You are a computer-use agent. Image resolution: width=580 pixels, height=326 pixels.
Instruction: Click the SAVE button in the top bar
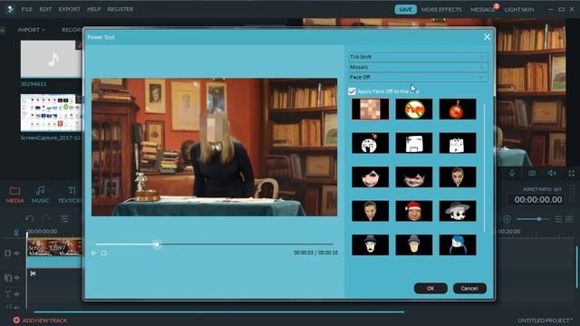pos(405,10)
